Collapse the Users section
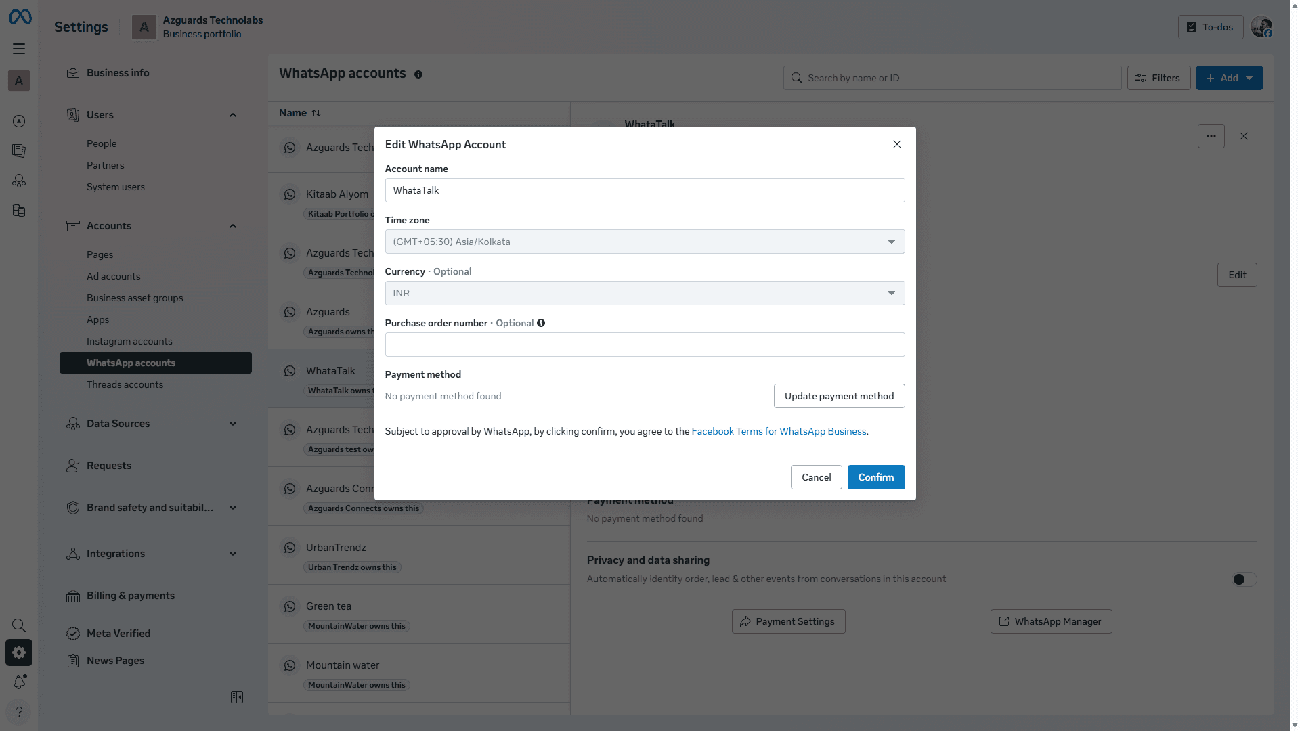 pyautogui.click(x=233, y=115)
